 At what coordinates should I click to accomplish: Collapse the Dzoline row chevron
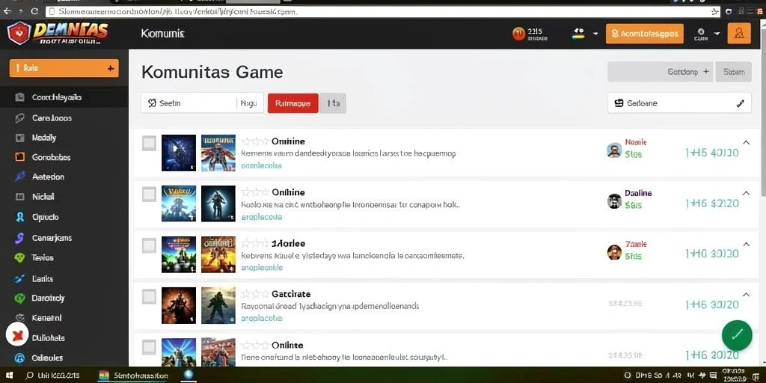coord(746,193)
